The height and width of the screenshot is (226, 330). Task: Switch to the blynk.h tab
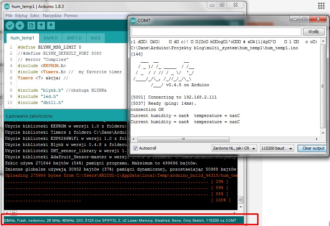(50, 38)
